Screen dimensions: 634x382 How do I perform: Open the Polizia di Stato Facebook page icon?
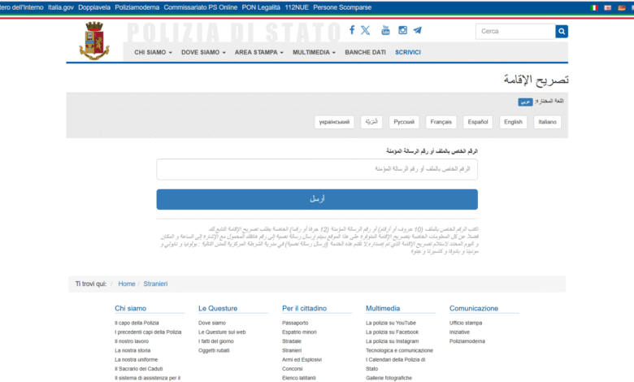coord(352,30)
